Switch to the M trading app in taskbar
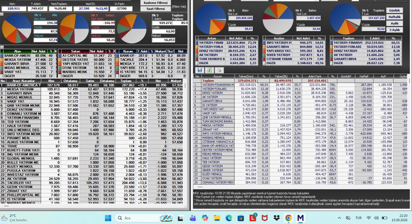The height and width of the screenshot is (224, 412). pos(300,218)
